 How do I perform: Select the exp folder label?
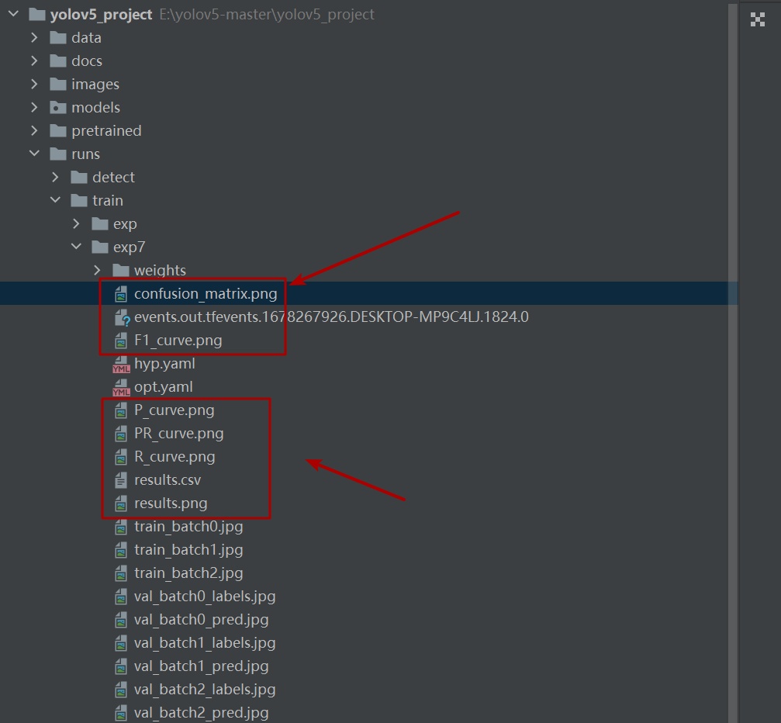[125, 224]
